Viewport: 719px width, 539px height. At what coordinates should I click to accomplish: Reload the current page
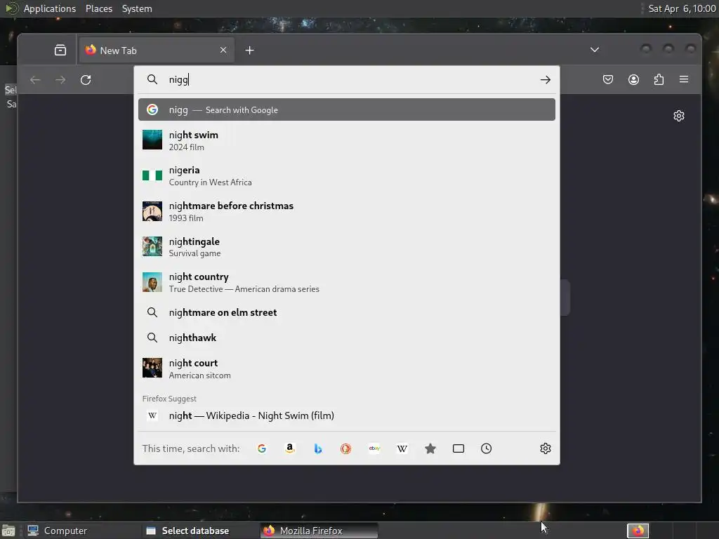pyautogui.click(x=86, y=80)
